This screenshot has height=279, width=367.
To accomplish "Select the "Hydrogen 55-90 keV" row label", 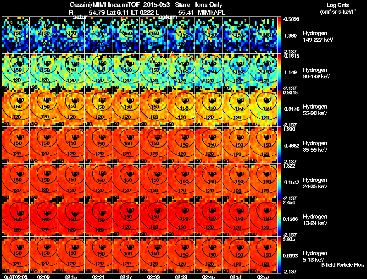I will click(315, 110).
